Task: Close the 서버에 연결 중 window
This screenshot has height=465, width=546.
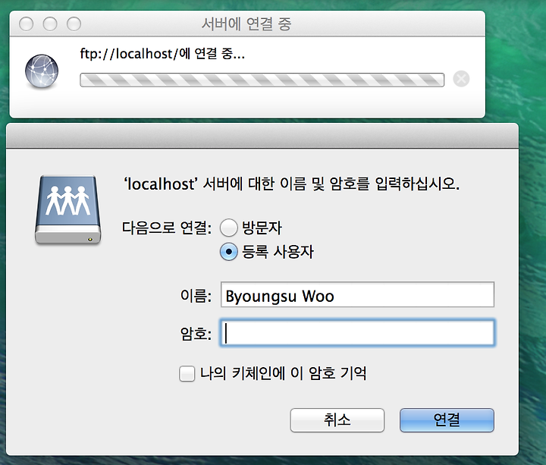Action: (x=26, y=24)
